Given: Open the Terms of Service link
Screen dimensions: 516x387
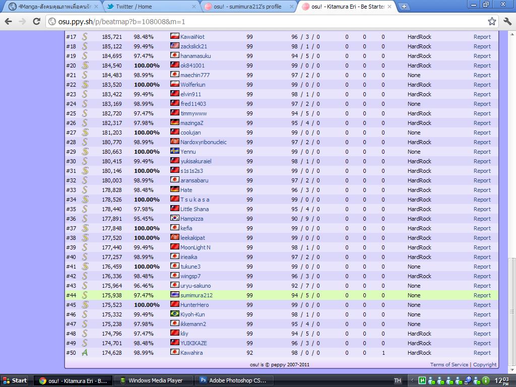Looking at the screenshot, I should tap(449, 364).
